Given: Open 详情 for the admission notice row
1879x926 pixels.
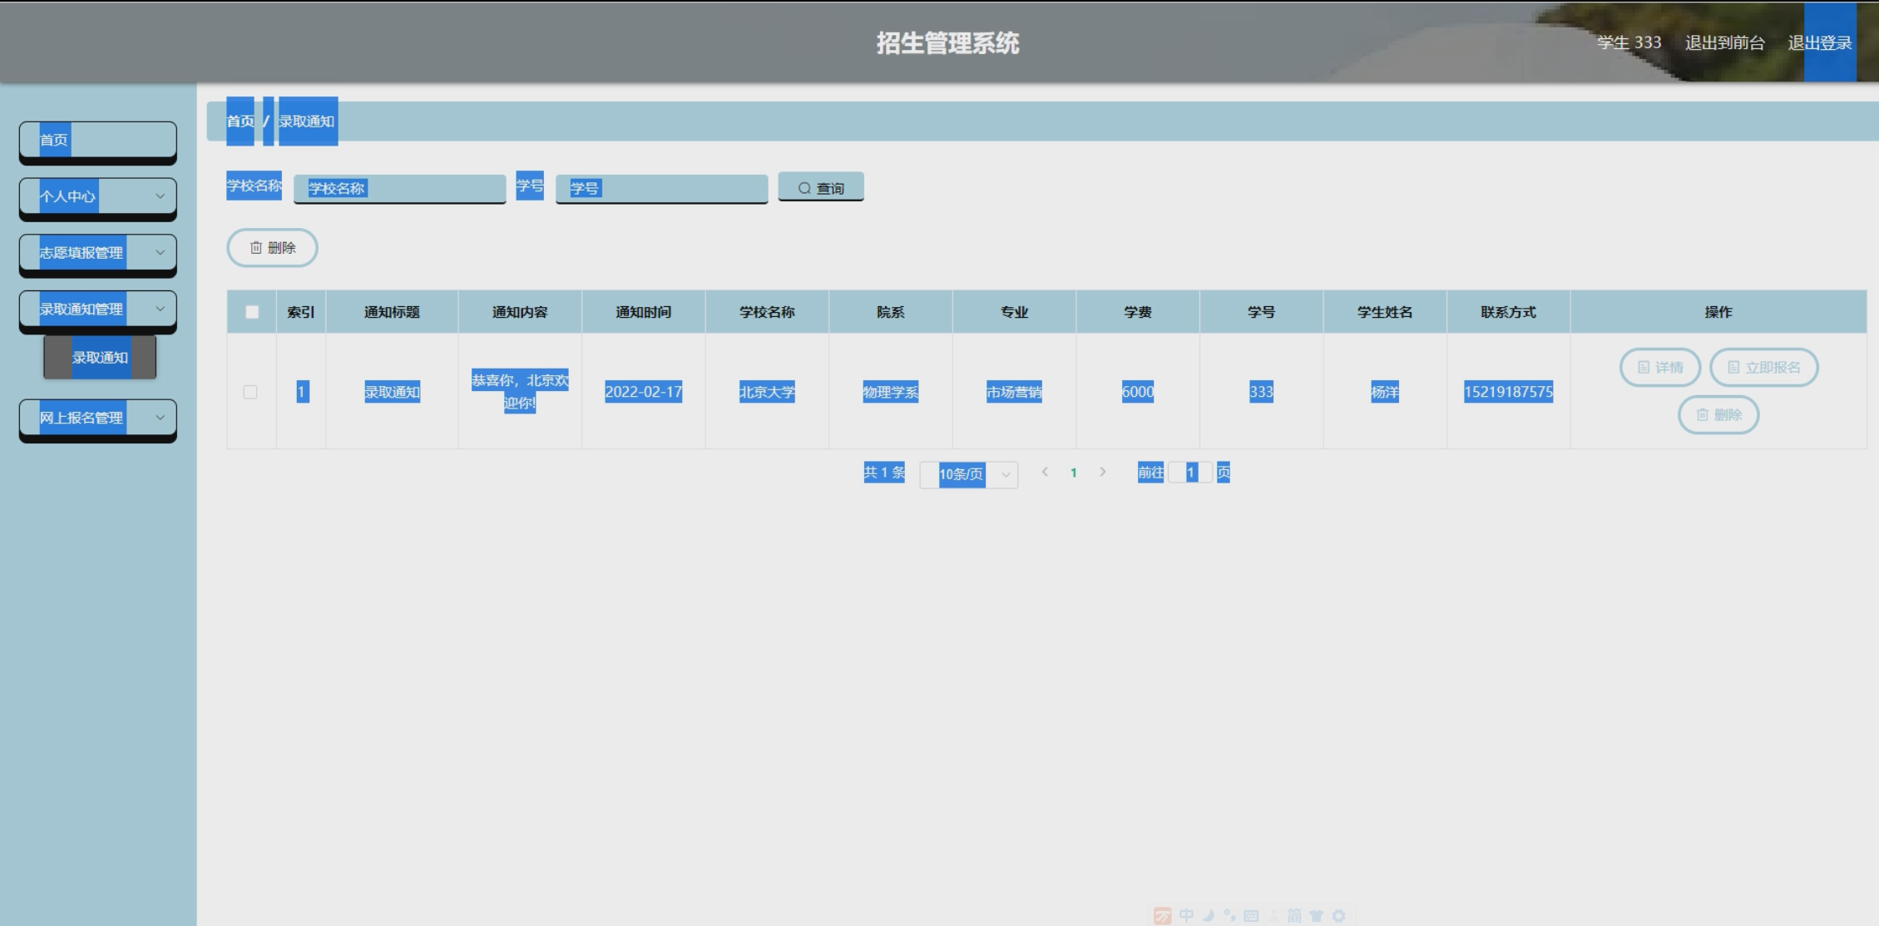Looking at the screenshot, I should coord(1659,367).
